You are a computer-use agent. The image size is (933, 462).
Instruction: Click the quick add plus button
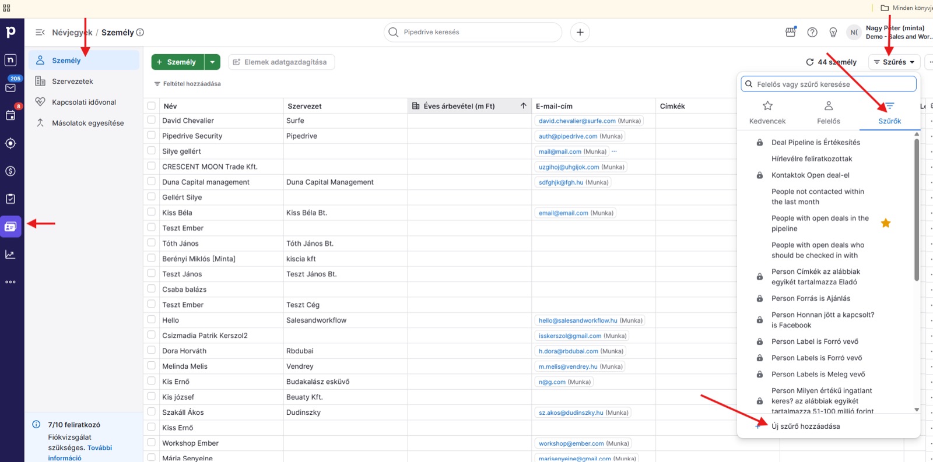point(580,33)
